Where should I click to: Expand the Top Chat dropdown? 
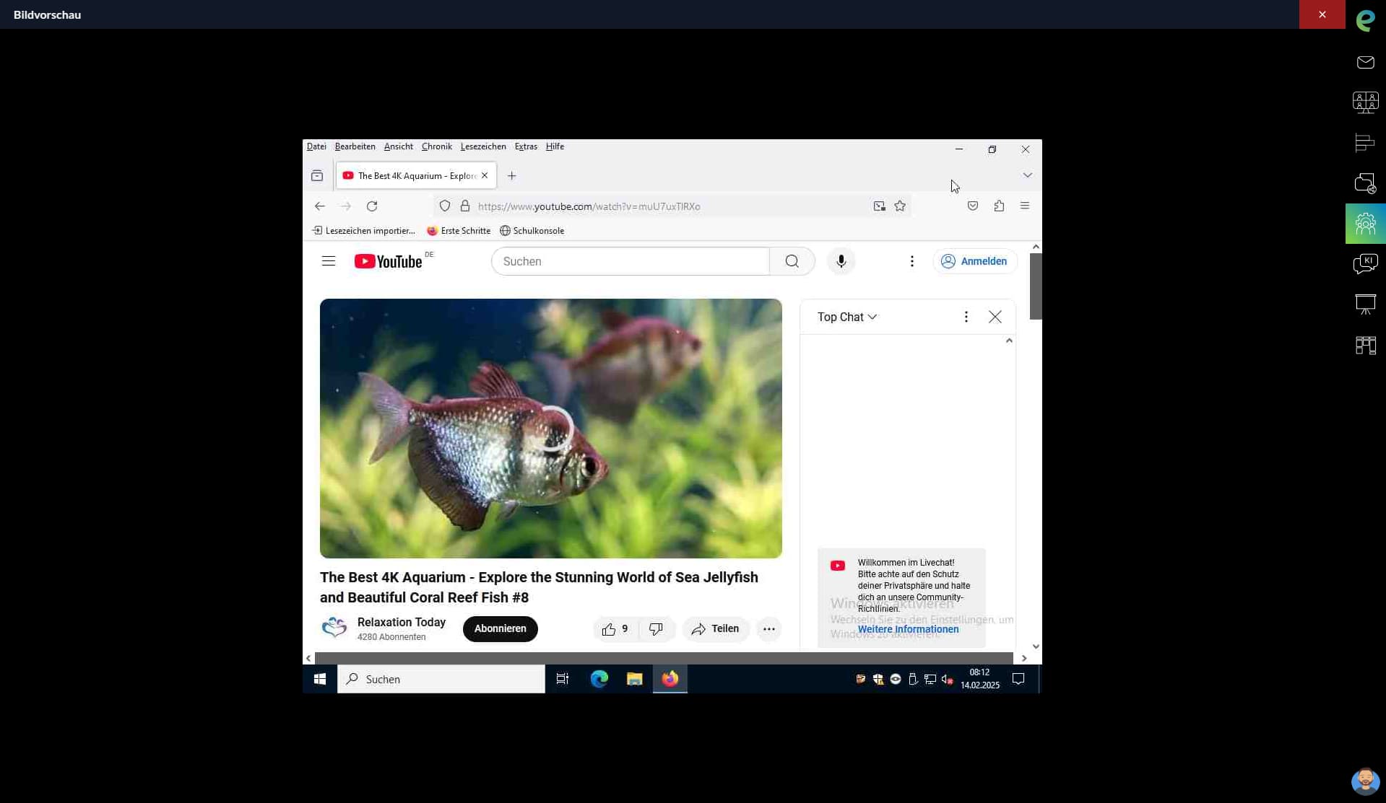pyautogui.click(x=847, y=317)
